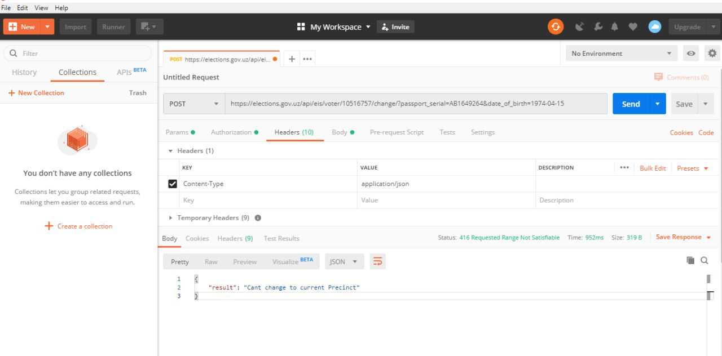Click Create a collection link
The height and width of the screenshot is (356, 722).
coord(79,226)
